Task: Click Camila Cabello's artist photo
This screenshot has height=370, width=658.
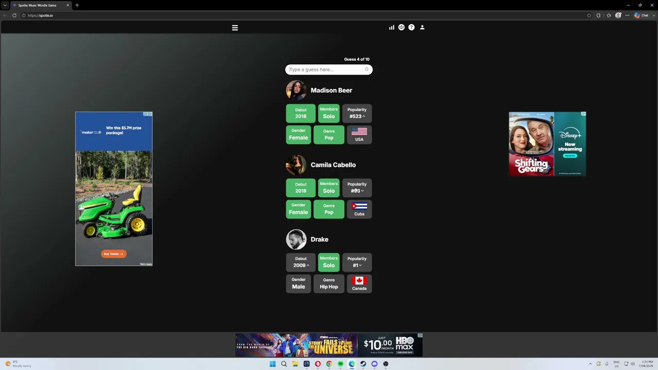Action: 296,165
